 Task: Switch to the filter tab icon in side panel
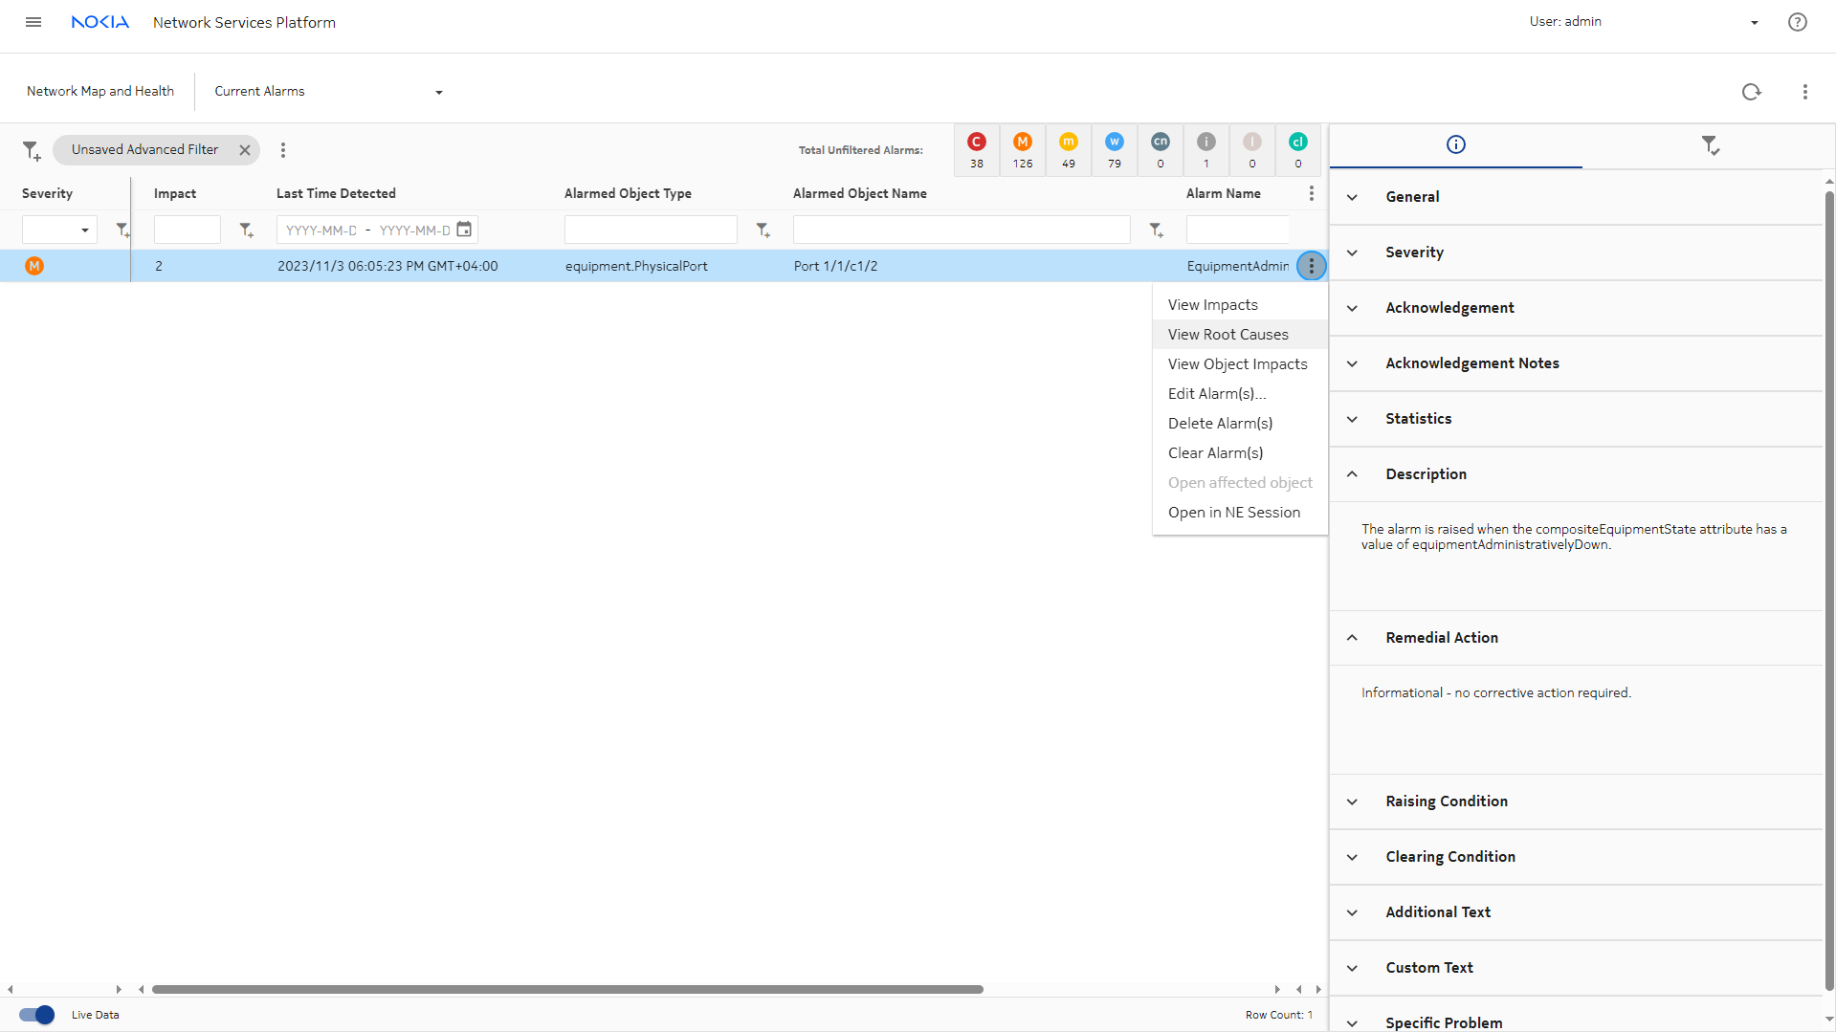click(1710, 145)
